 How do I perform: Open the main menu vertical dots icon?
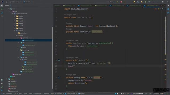[x=7, y=2]
